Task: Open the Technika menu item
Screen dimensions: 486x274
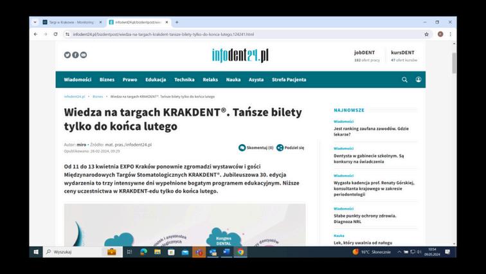Action: tap(184, 80)
